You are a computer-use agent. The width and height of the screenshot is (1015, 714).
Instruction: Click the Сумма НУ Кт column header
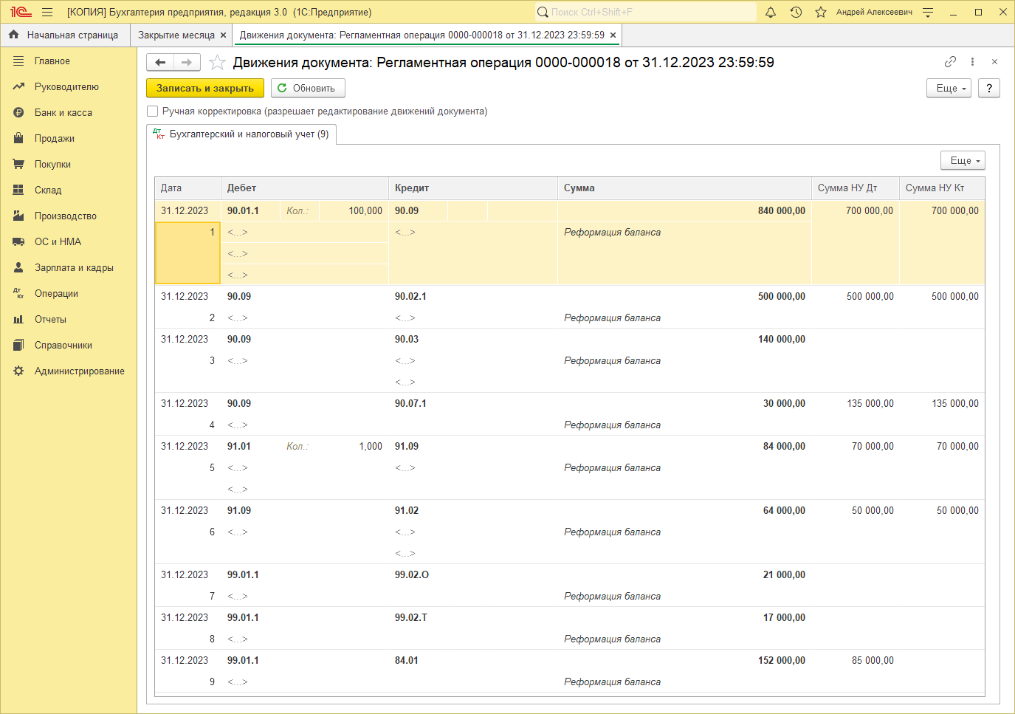(x=942, y=188)
